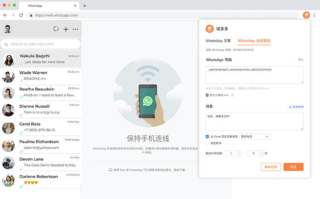
Task: Click the 复制表情 link
Action: (x=298, y=107)
